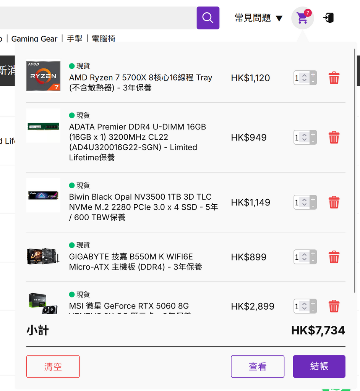The width and height of the screenshot is (360, 391).
Task: Increase quantity of MSI RTX 5060
Action: tap(313, 303)
